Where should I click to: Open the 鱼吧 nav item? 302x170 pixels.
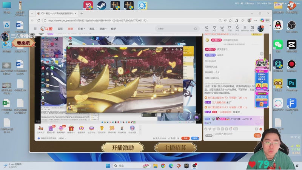(x=114, y=29)
